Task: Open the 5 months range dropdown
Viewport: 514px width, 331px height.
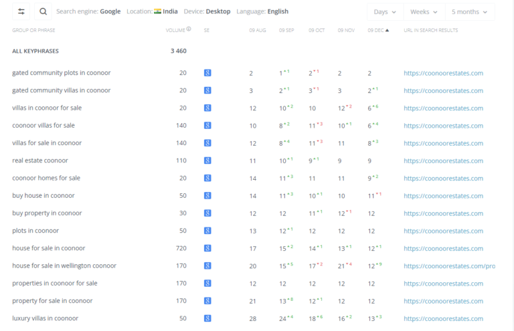Action: tap(469, 12)
